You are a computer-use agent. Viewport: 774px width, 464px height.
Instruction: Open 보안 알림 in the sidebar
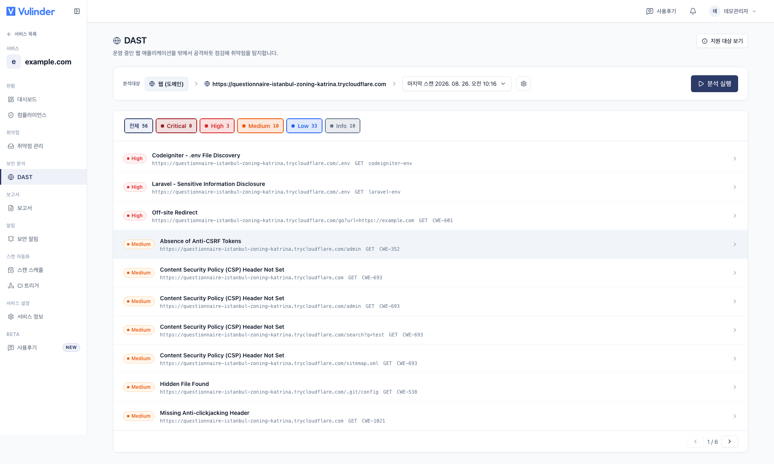[x=43, y=239]
